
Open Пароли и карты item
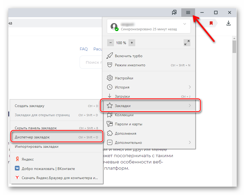click(128, 124)
